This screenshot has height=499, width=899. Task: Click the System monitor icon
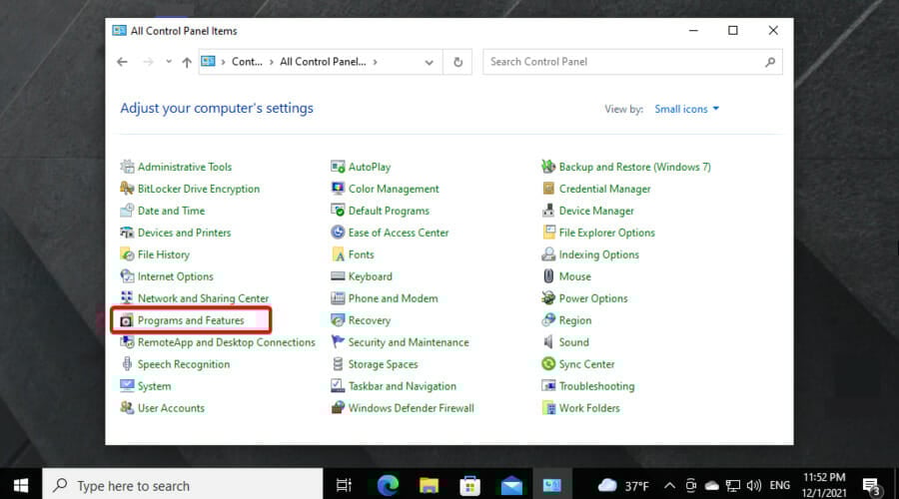pyautogui.click(x=127, y=385)
